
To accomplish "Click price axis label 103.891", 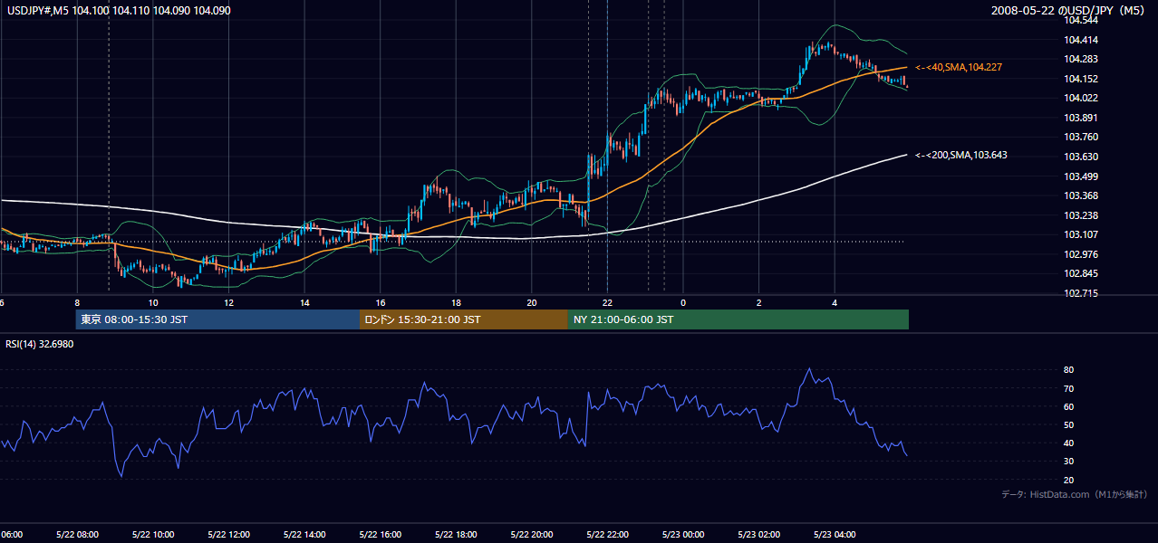I will (x=1082, y=118).
